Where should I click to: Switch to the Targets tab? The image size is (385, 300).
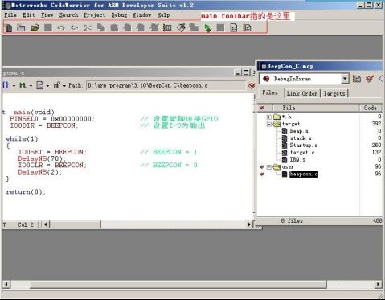[334, 93]
